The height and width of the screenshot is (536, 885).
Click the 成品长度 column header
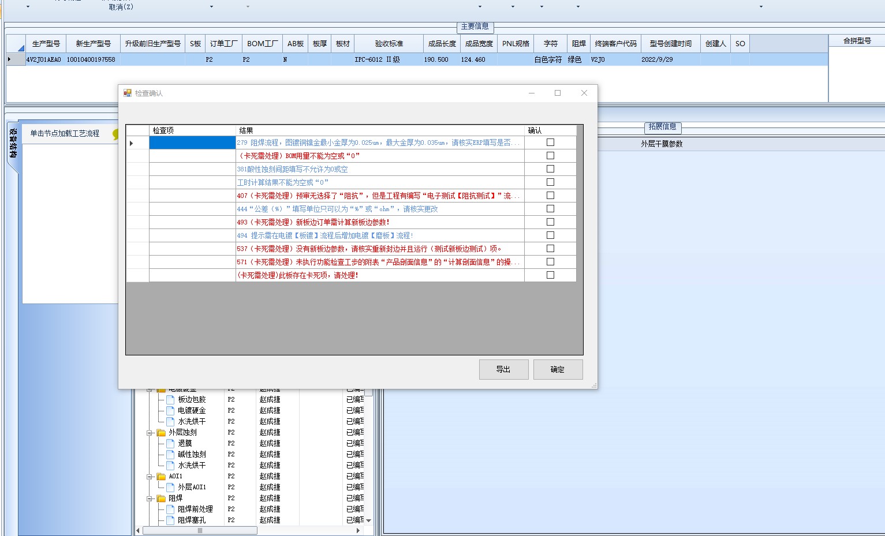[x=442, y=44]
